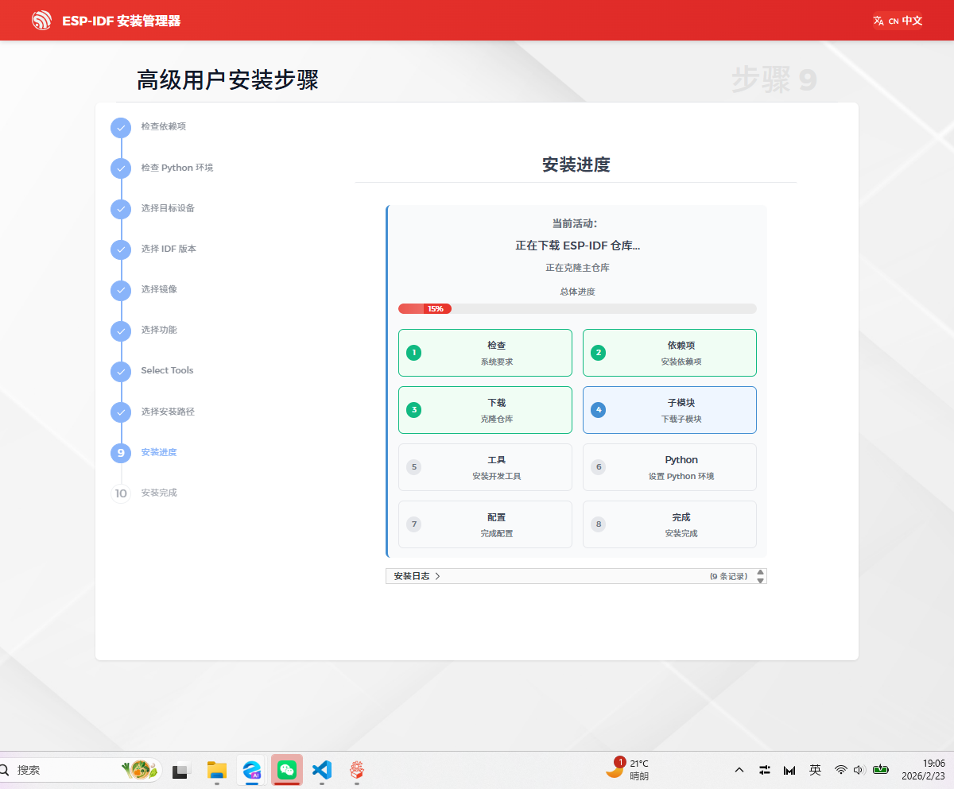Click battery status icon in tray
The height and width of the screenshot is (789, 954).
point(881,770)
